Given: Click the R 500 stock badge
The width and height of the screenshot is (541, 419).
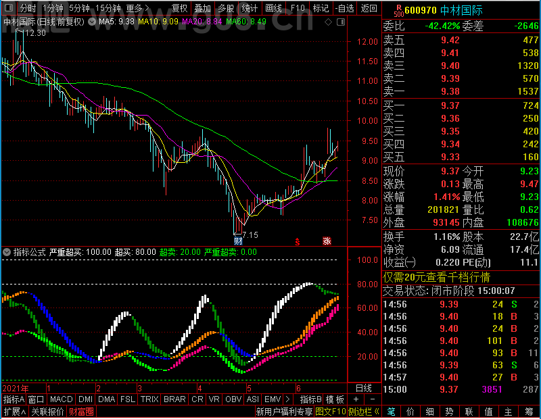Looking at the screenshot, I should [398, 11].
